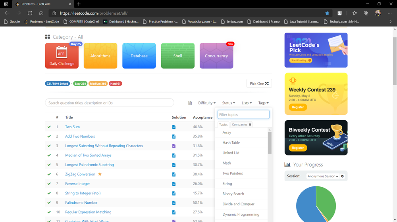Switch to the Companies tab
Viewport: 397px width, 222px height.
click(241, 125)
